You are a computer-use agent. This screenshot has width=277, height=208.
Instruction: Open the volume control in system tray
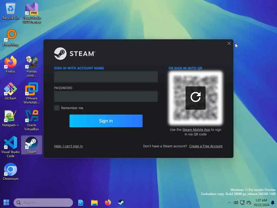236,203
